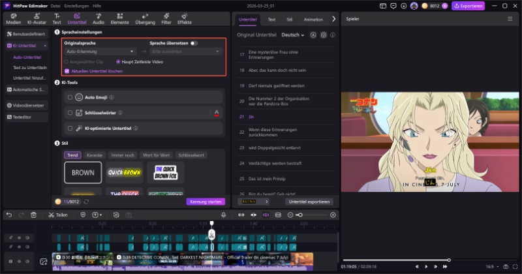Click the fit timeline to window icon

coord(278,215)
